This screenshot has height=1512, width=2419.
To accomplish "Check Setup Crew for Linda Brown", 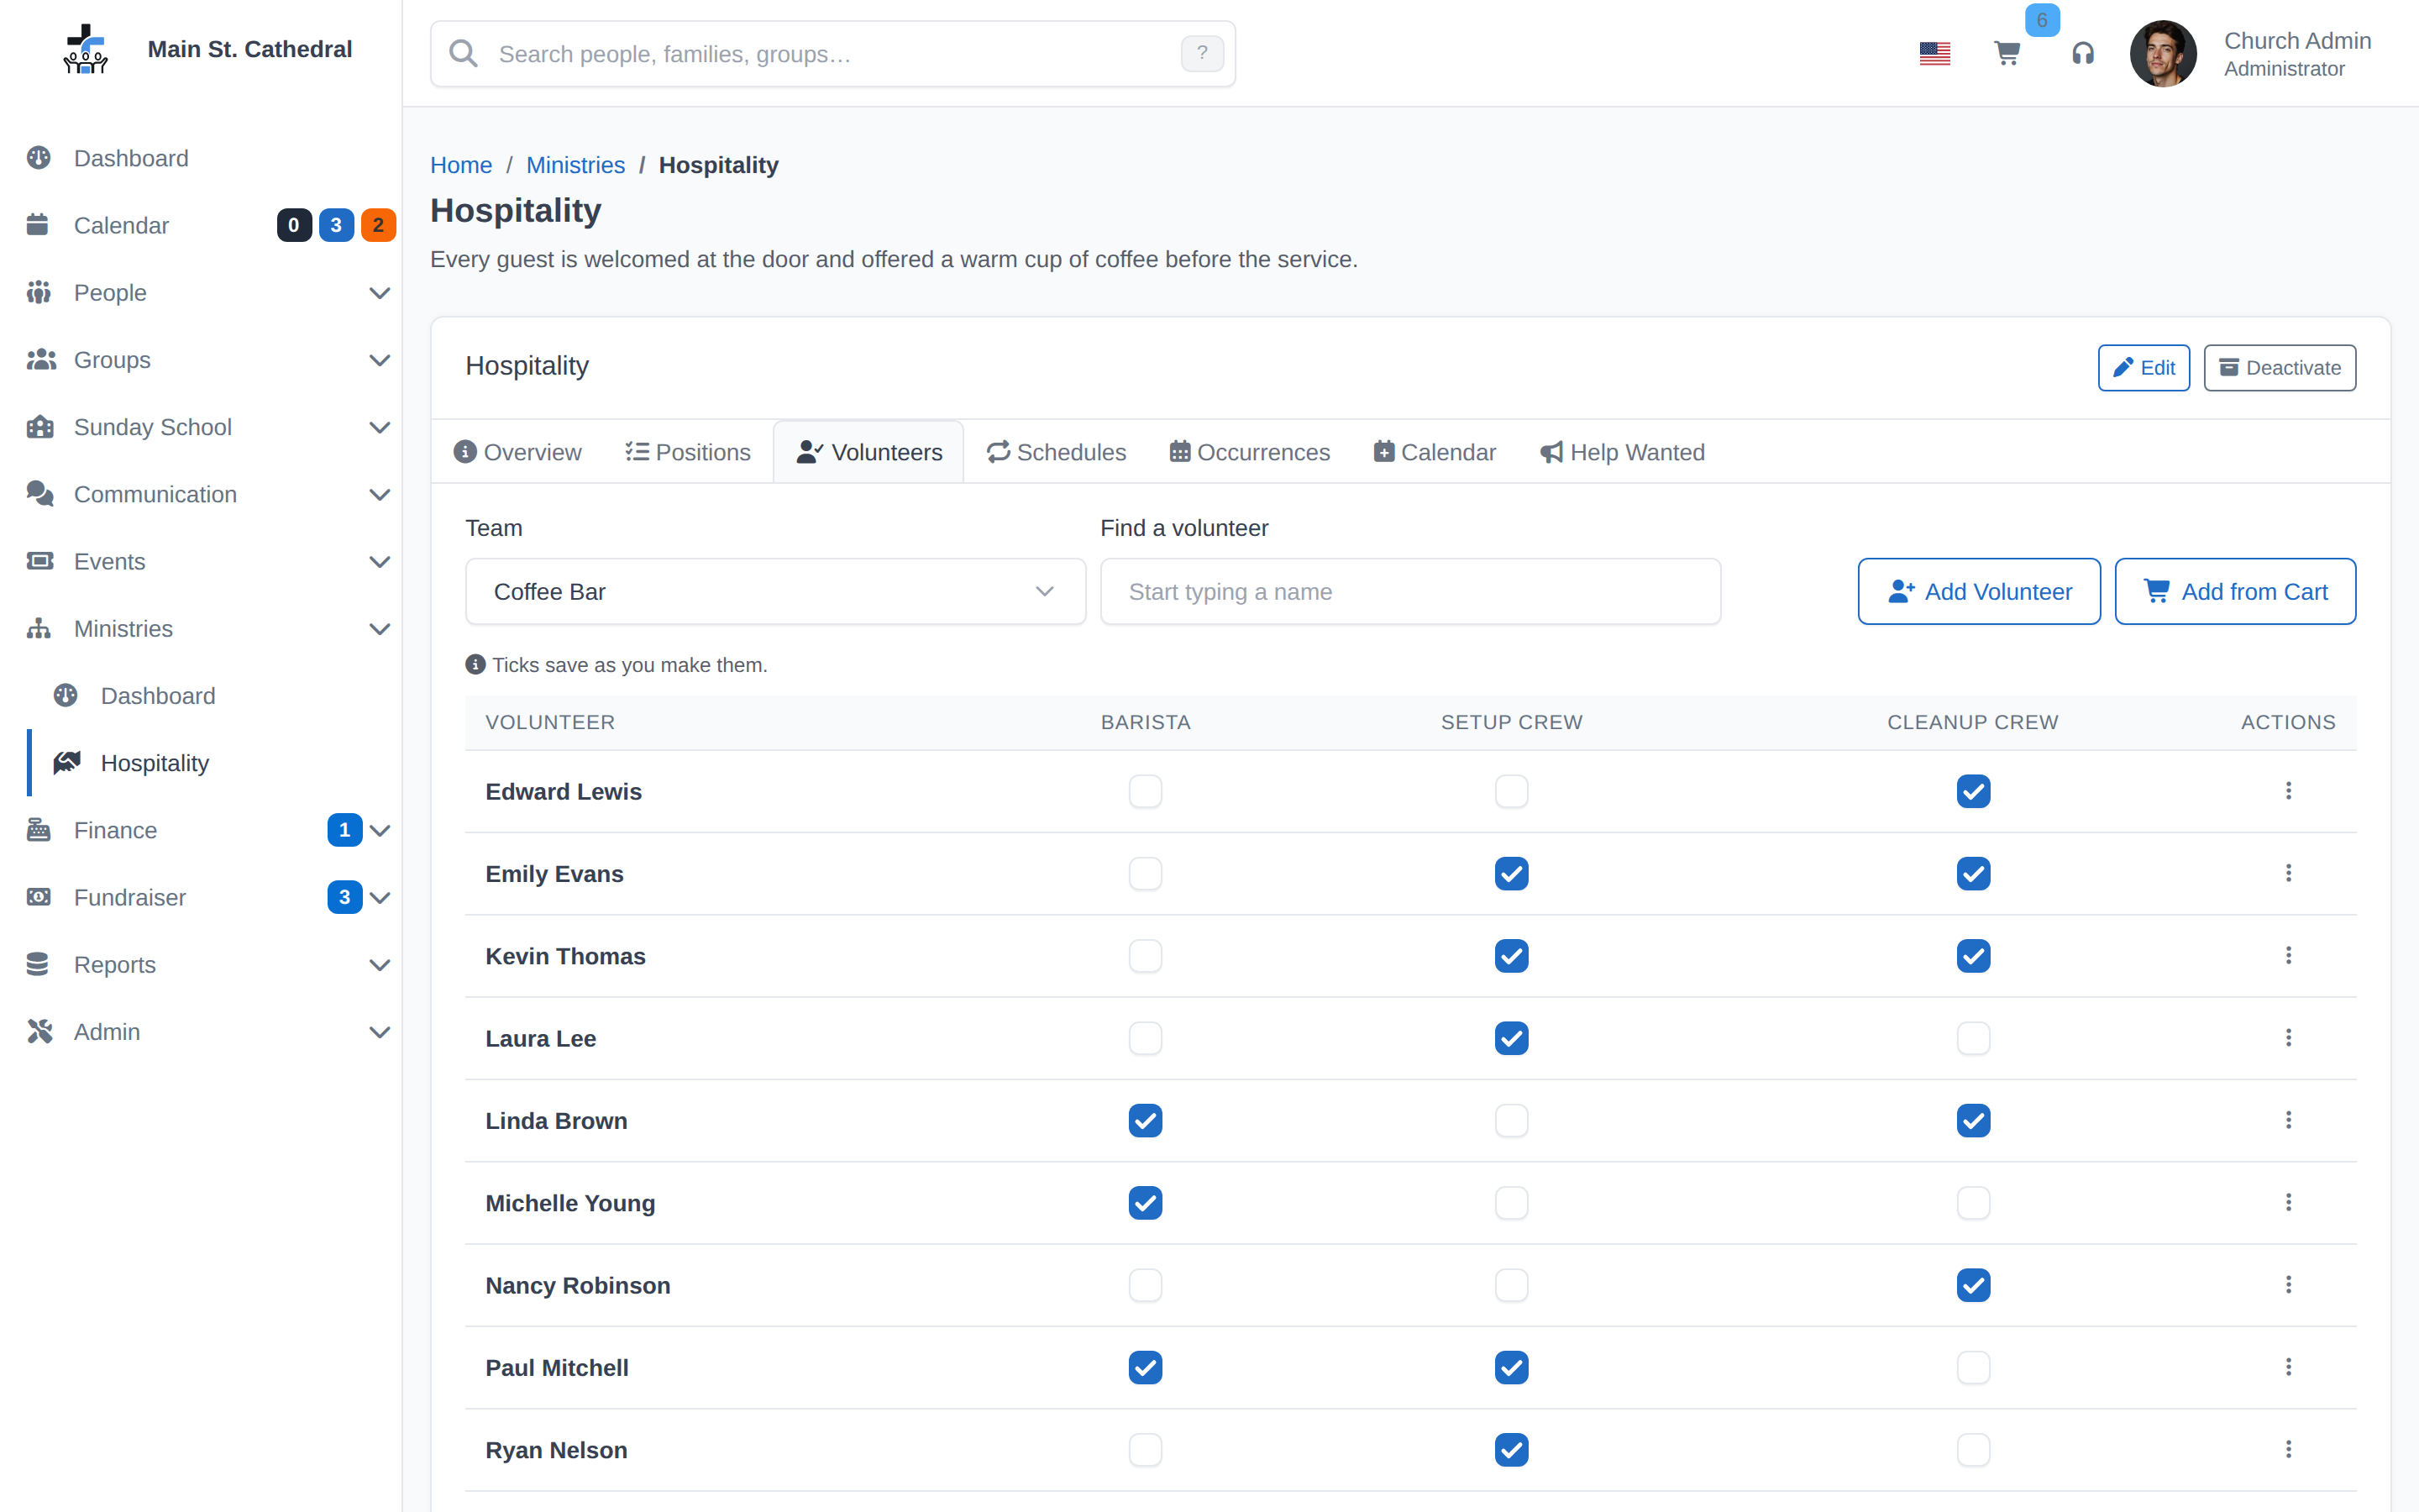I will (x=1511, y=1120).
